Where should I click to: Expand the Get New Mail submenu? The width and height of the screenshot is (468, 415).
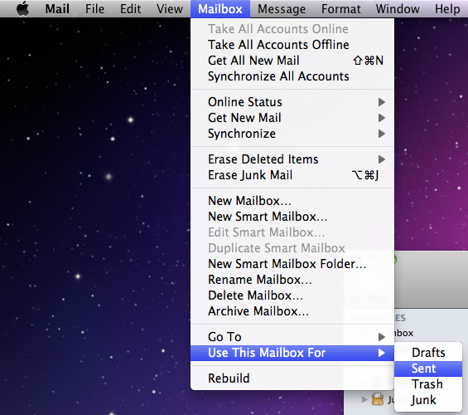(292, 118)
